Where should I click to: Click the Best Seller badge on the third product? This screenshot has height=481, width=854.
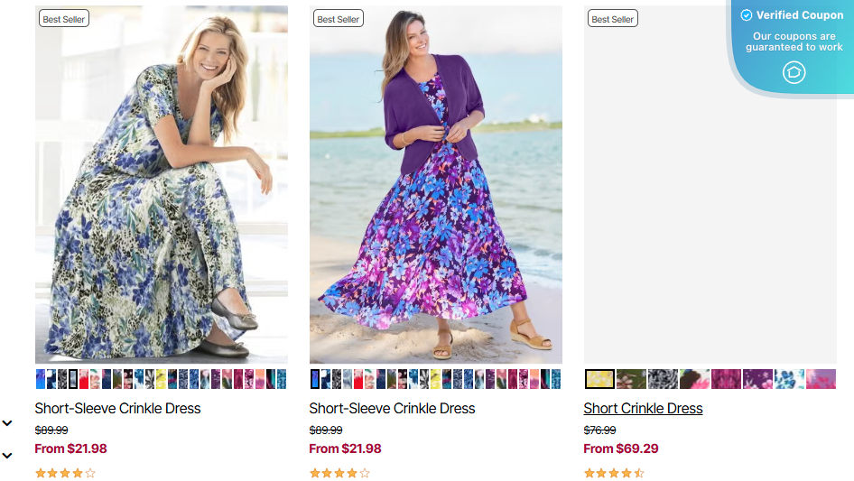pos(613,19)
